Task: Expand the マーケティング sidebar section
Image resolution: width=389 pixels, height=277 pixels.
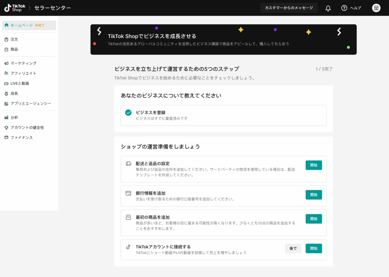Action: (23, 63)
